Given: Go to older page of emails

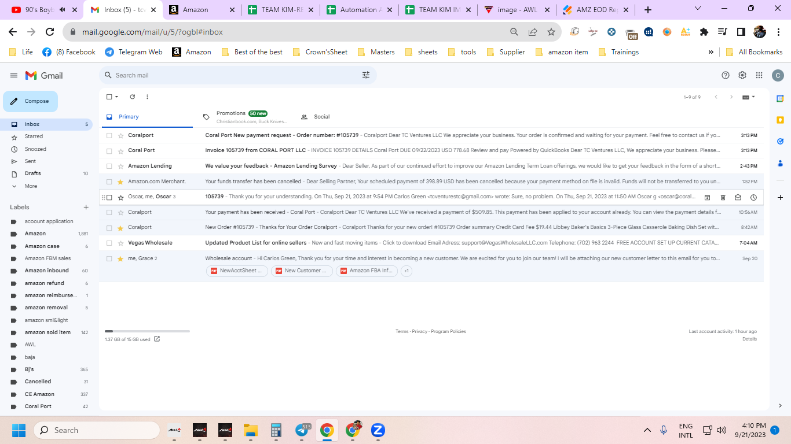Looking at the screenshot, I should point(731,97).
